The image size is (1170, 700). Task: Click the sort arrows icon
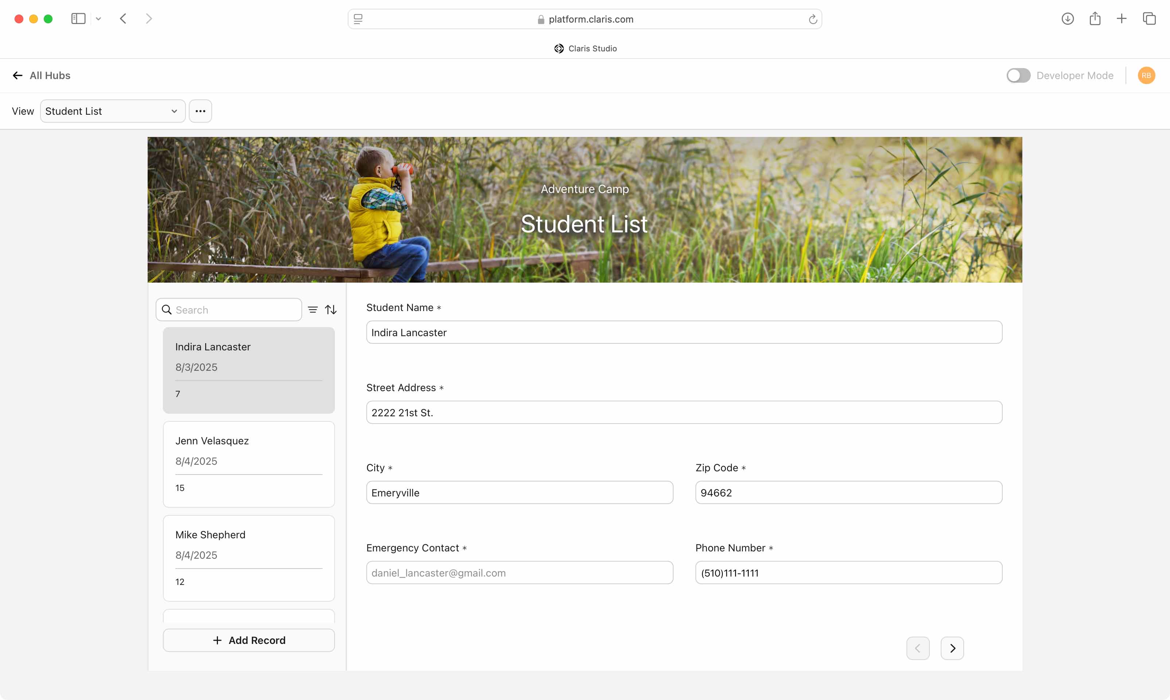331,310
